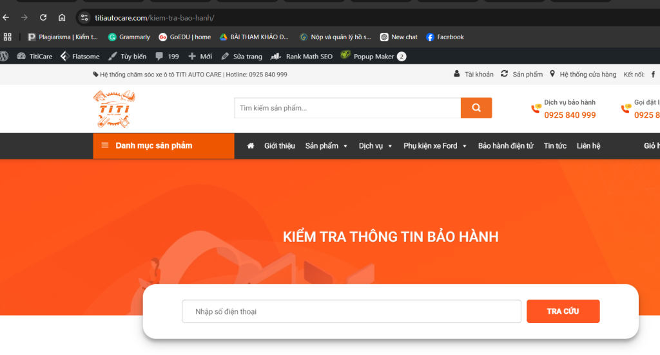
Task: Expand the Sản phẩm dropdown menu
Action: click(326, 146)
